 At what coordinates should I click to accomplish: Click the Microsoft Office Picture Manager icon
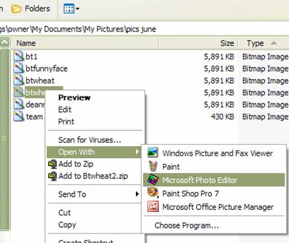(152, 207)
